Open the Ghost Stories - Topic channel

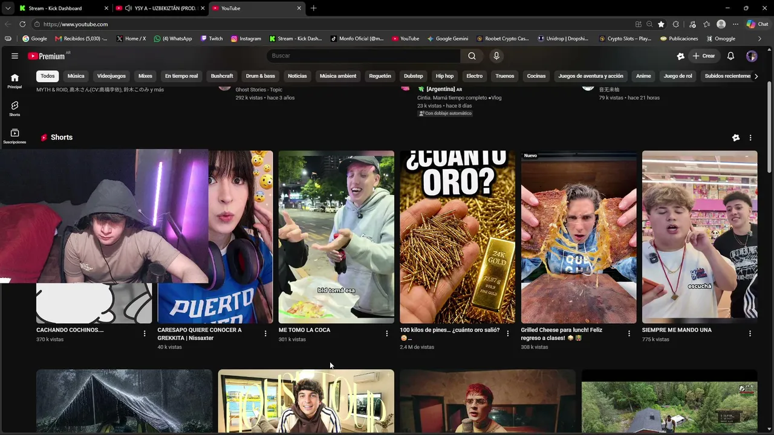(x=259, y=89)
